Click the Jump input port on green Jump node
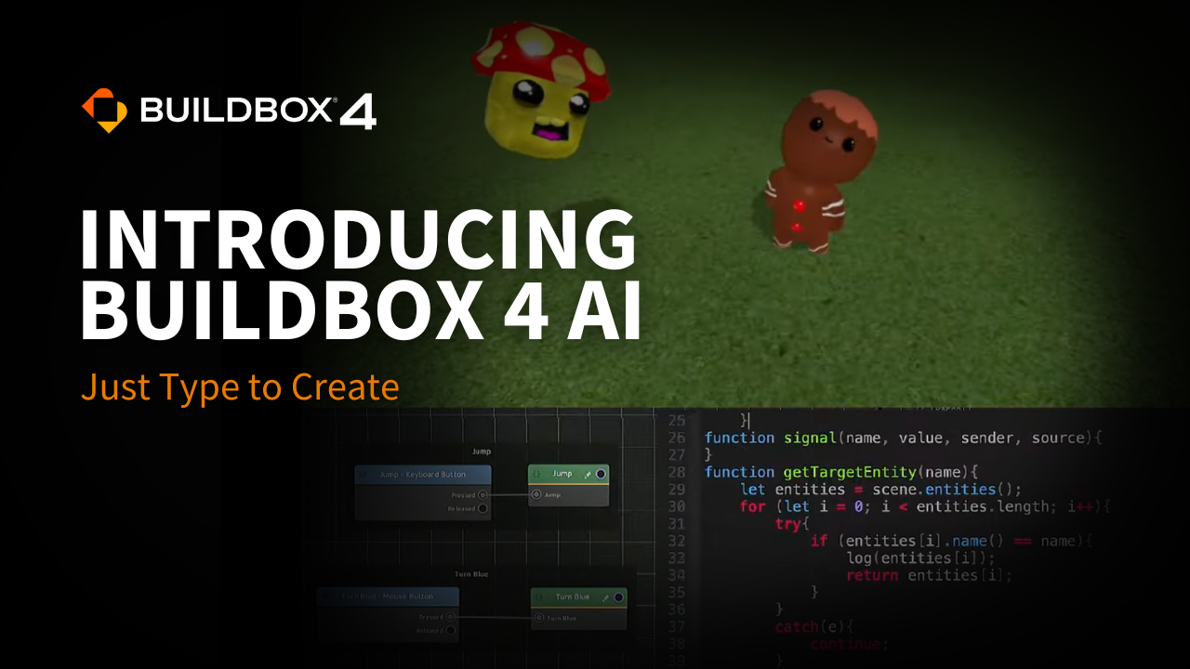The height and width of the screenshot is (669, 1190). click(536, 495)
